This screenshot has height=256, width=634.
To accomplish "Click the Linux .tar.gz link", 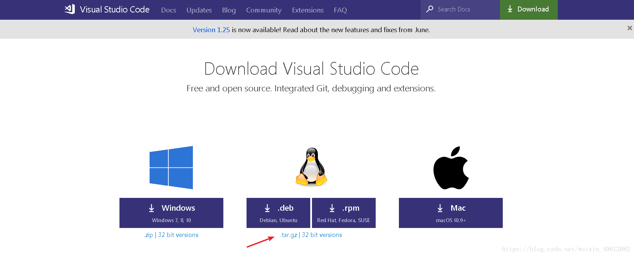I will pos(289,235).
